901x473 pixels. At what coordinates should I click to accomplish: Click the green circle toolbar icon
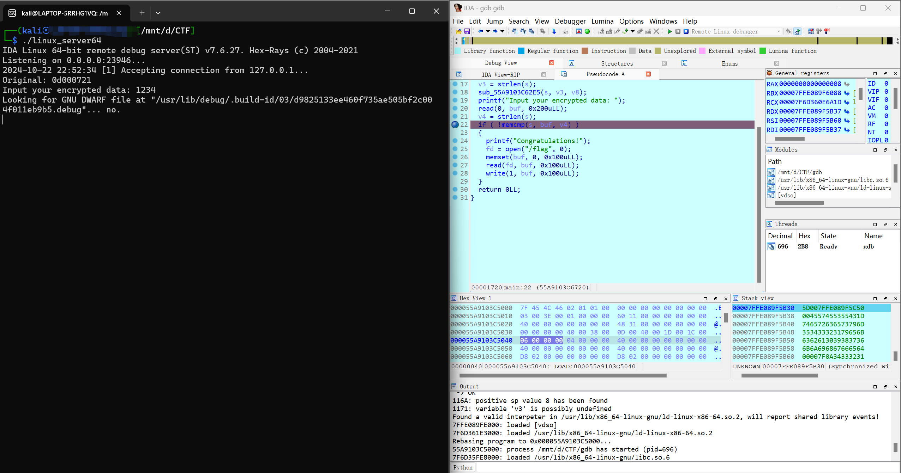click(587, 31)
